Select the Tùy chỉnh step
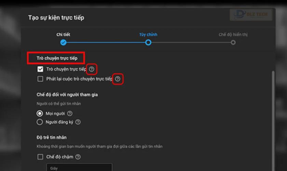 point(148,42)
